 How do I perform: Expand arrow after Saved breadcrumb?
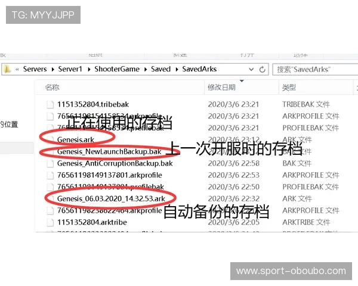177,69
